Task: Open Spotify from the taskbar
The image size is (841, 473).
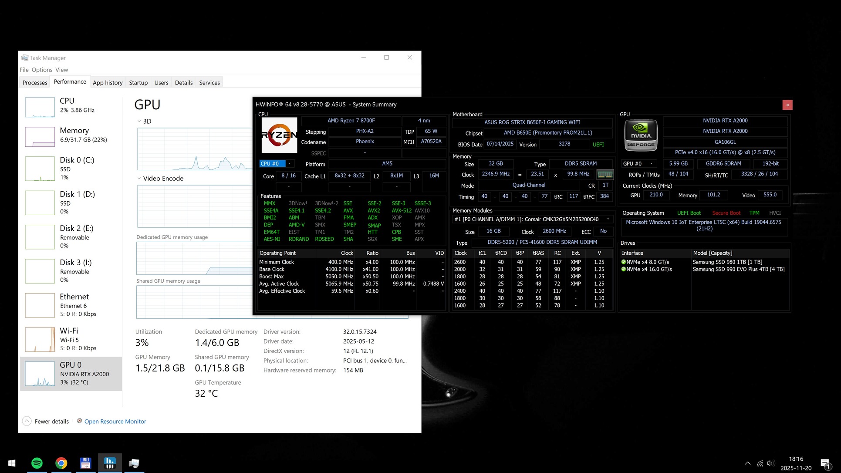Action: click(37, 463)
